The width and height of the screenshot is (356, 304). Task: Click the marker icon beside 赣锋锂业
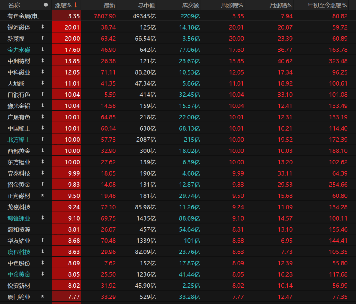click(x=42, y=218)
